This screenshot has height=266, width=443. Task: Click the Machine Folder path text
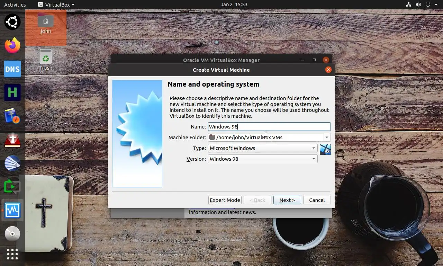[249, 138]
